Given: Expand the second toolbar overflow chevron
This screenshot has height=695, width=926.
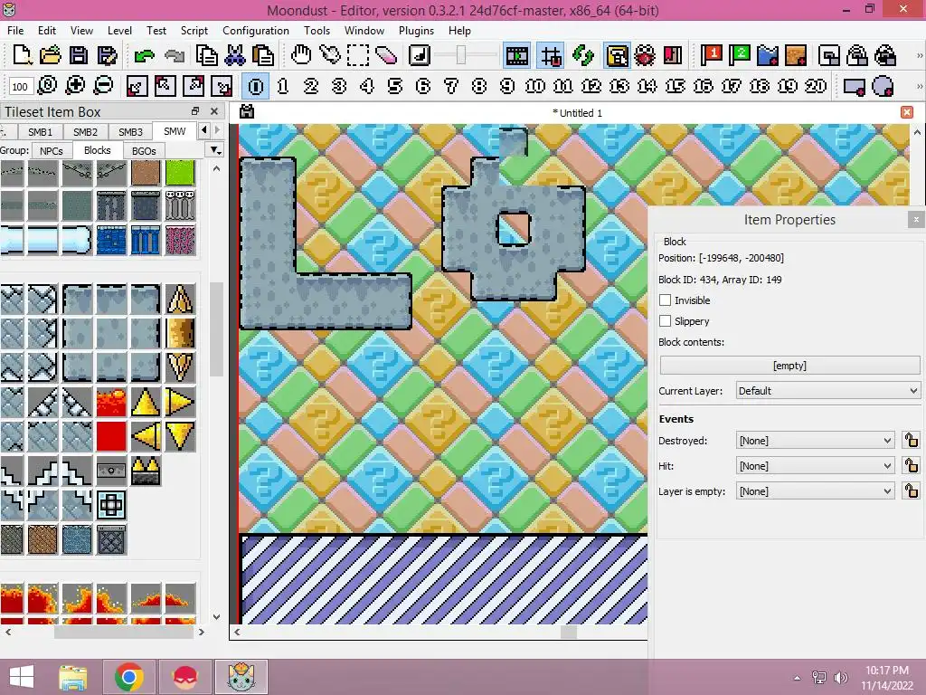Looking at the screenshot, I should click(x=920, y=86).
